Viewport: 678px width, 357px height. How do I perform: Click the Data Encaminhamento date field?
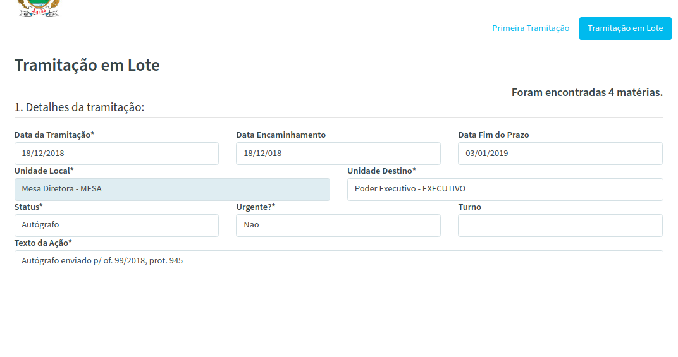[338, 154]
